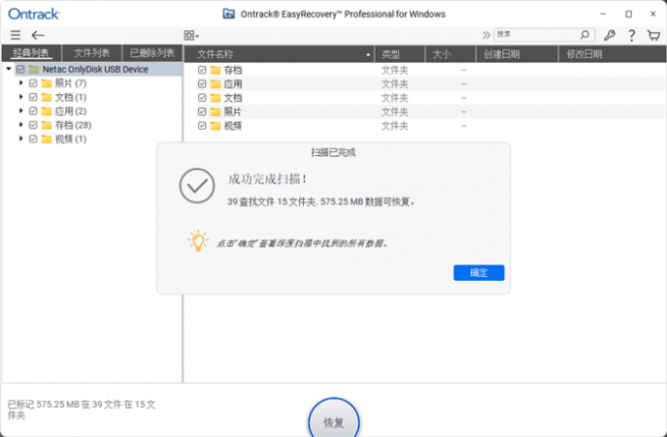This screenshot has height=437, width=667.
Task: Maximize the EasyRecovery window
Action: (629, 14)
